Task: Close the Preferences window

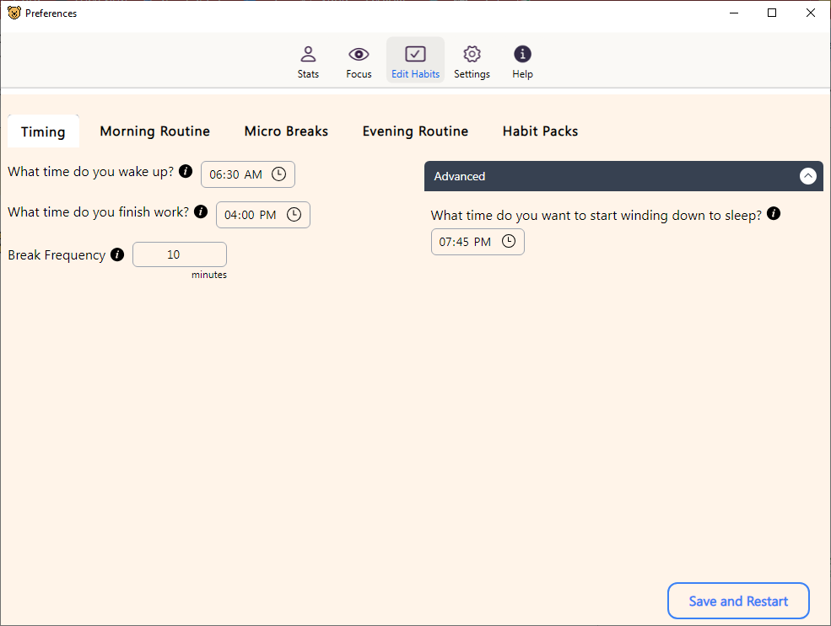Action: tap(811, 13)
